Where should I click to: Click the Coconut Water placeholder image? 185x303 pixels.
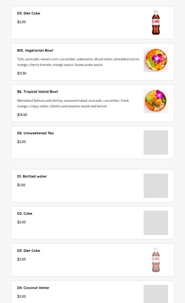[156, 294]
